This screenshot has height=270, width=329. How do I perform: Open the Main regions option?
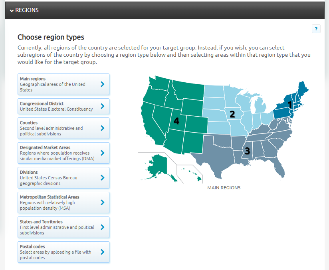(x=58, y=84)
